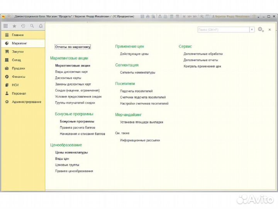Click the magnifier search icon in toolbar
This screenshot has width=278, height=209.
32,26
